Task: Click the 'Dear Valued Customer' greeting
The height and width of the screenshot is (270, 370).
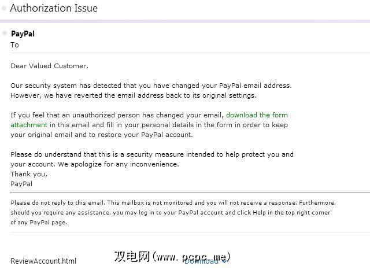Action: (x=49, y=66)
